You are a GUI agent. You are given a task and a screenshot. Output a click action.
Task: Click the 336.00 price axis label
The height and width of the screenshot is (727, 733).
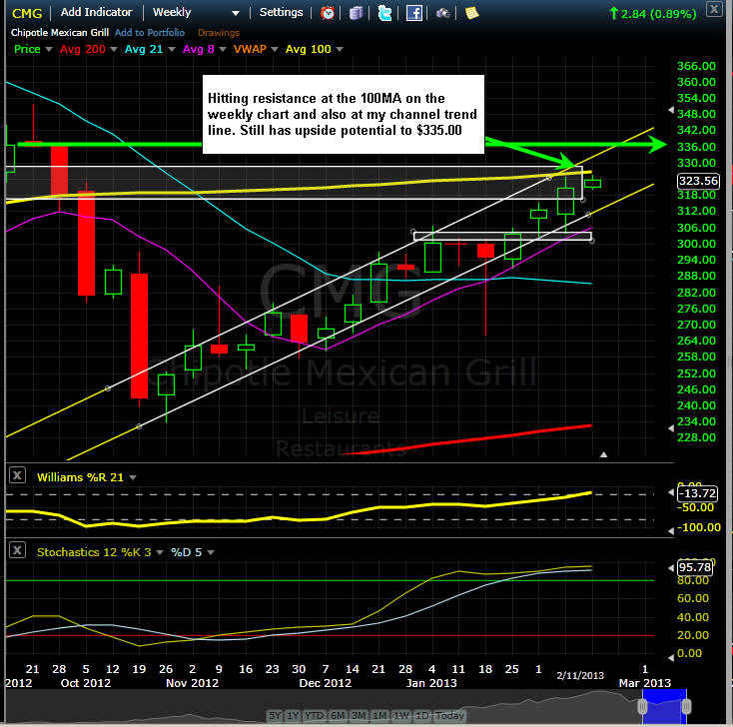click(696, 147)
